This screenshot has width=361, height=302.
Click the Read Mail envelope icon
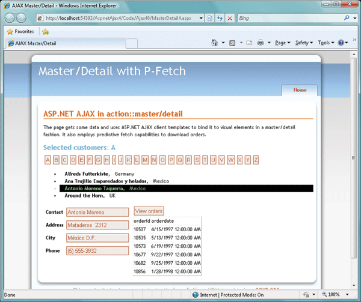point(249,43)
